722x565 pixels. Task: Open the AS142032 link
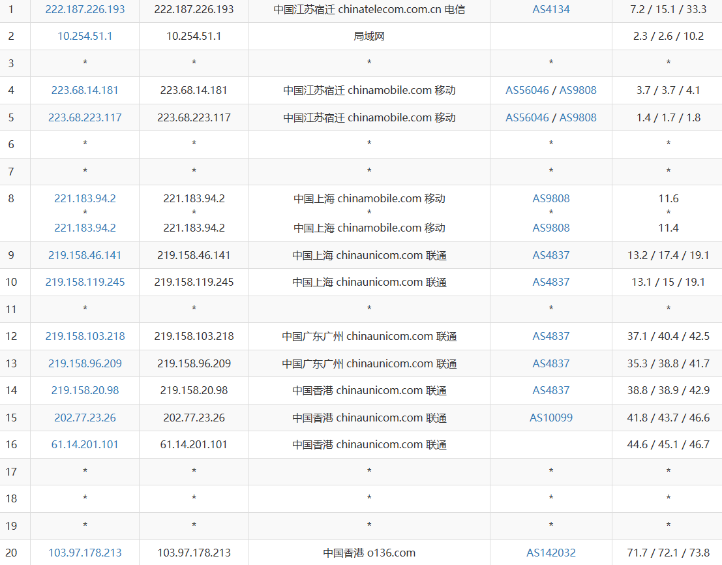[x=550, y=553]
